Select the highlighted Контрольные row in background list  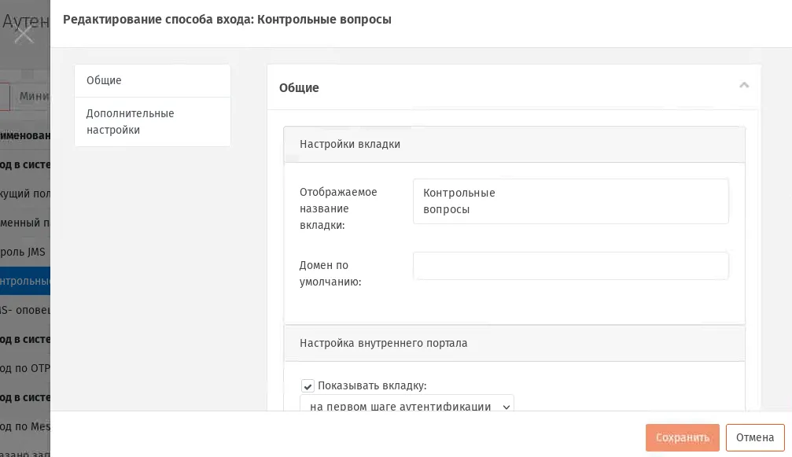click(25, 281)
